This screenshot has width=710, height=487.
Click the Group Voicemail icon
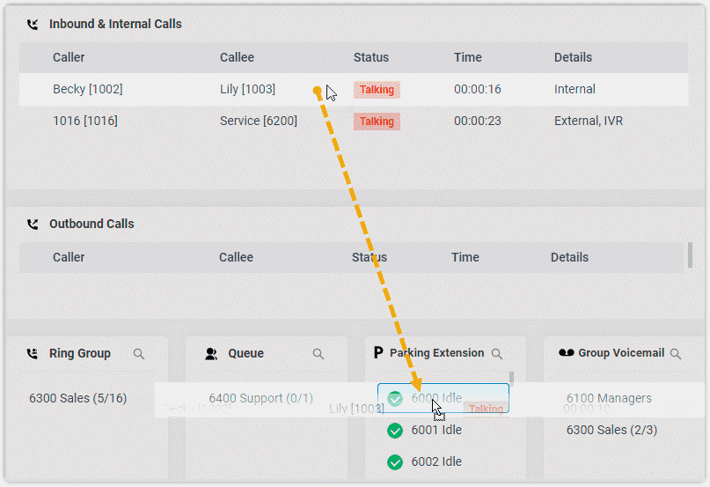pyautogui.click(x=567, y=354)
